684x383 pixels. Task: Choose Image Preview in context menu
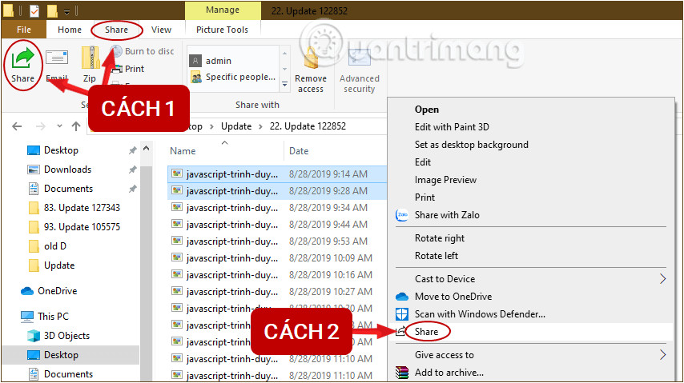point(445,180)
